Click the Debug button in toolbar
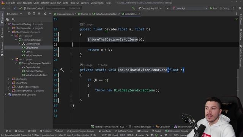 [x=224, y=8]
